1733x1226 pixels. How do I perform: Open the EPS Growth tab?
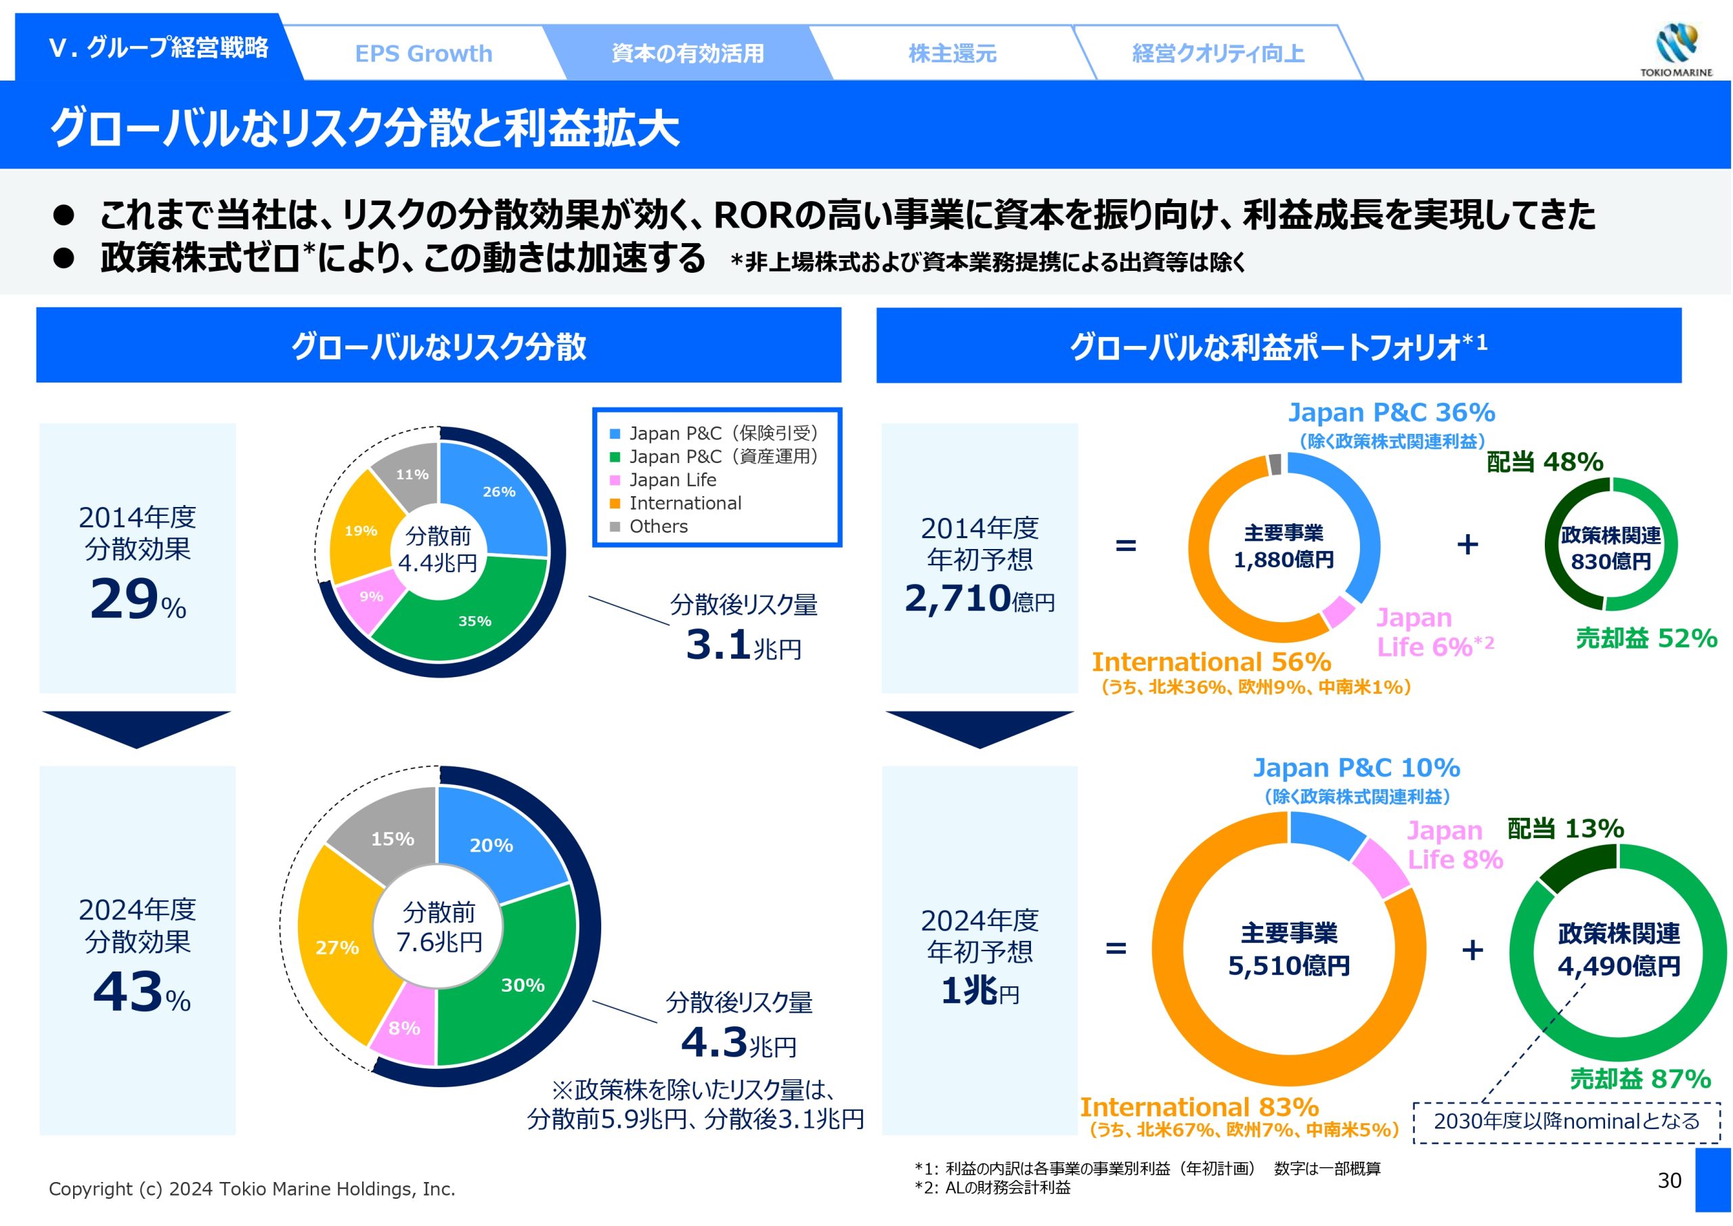(x=422, y=53)
